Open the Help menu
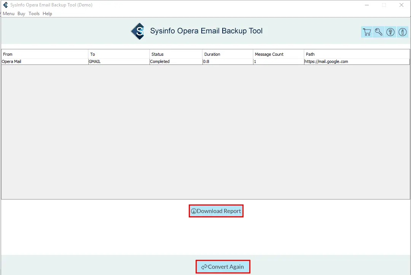The height and width of the screenshot is (275, 411). 47,14
